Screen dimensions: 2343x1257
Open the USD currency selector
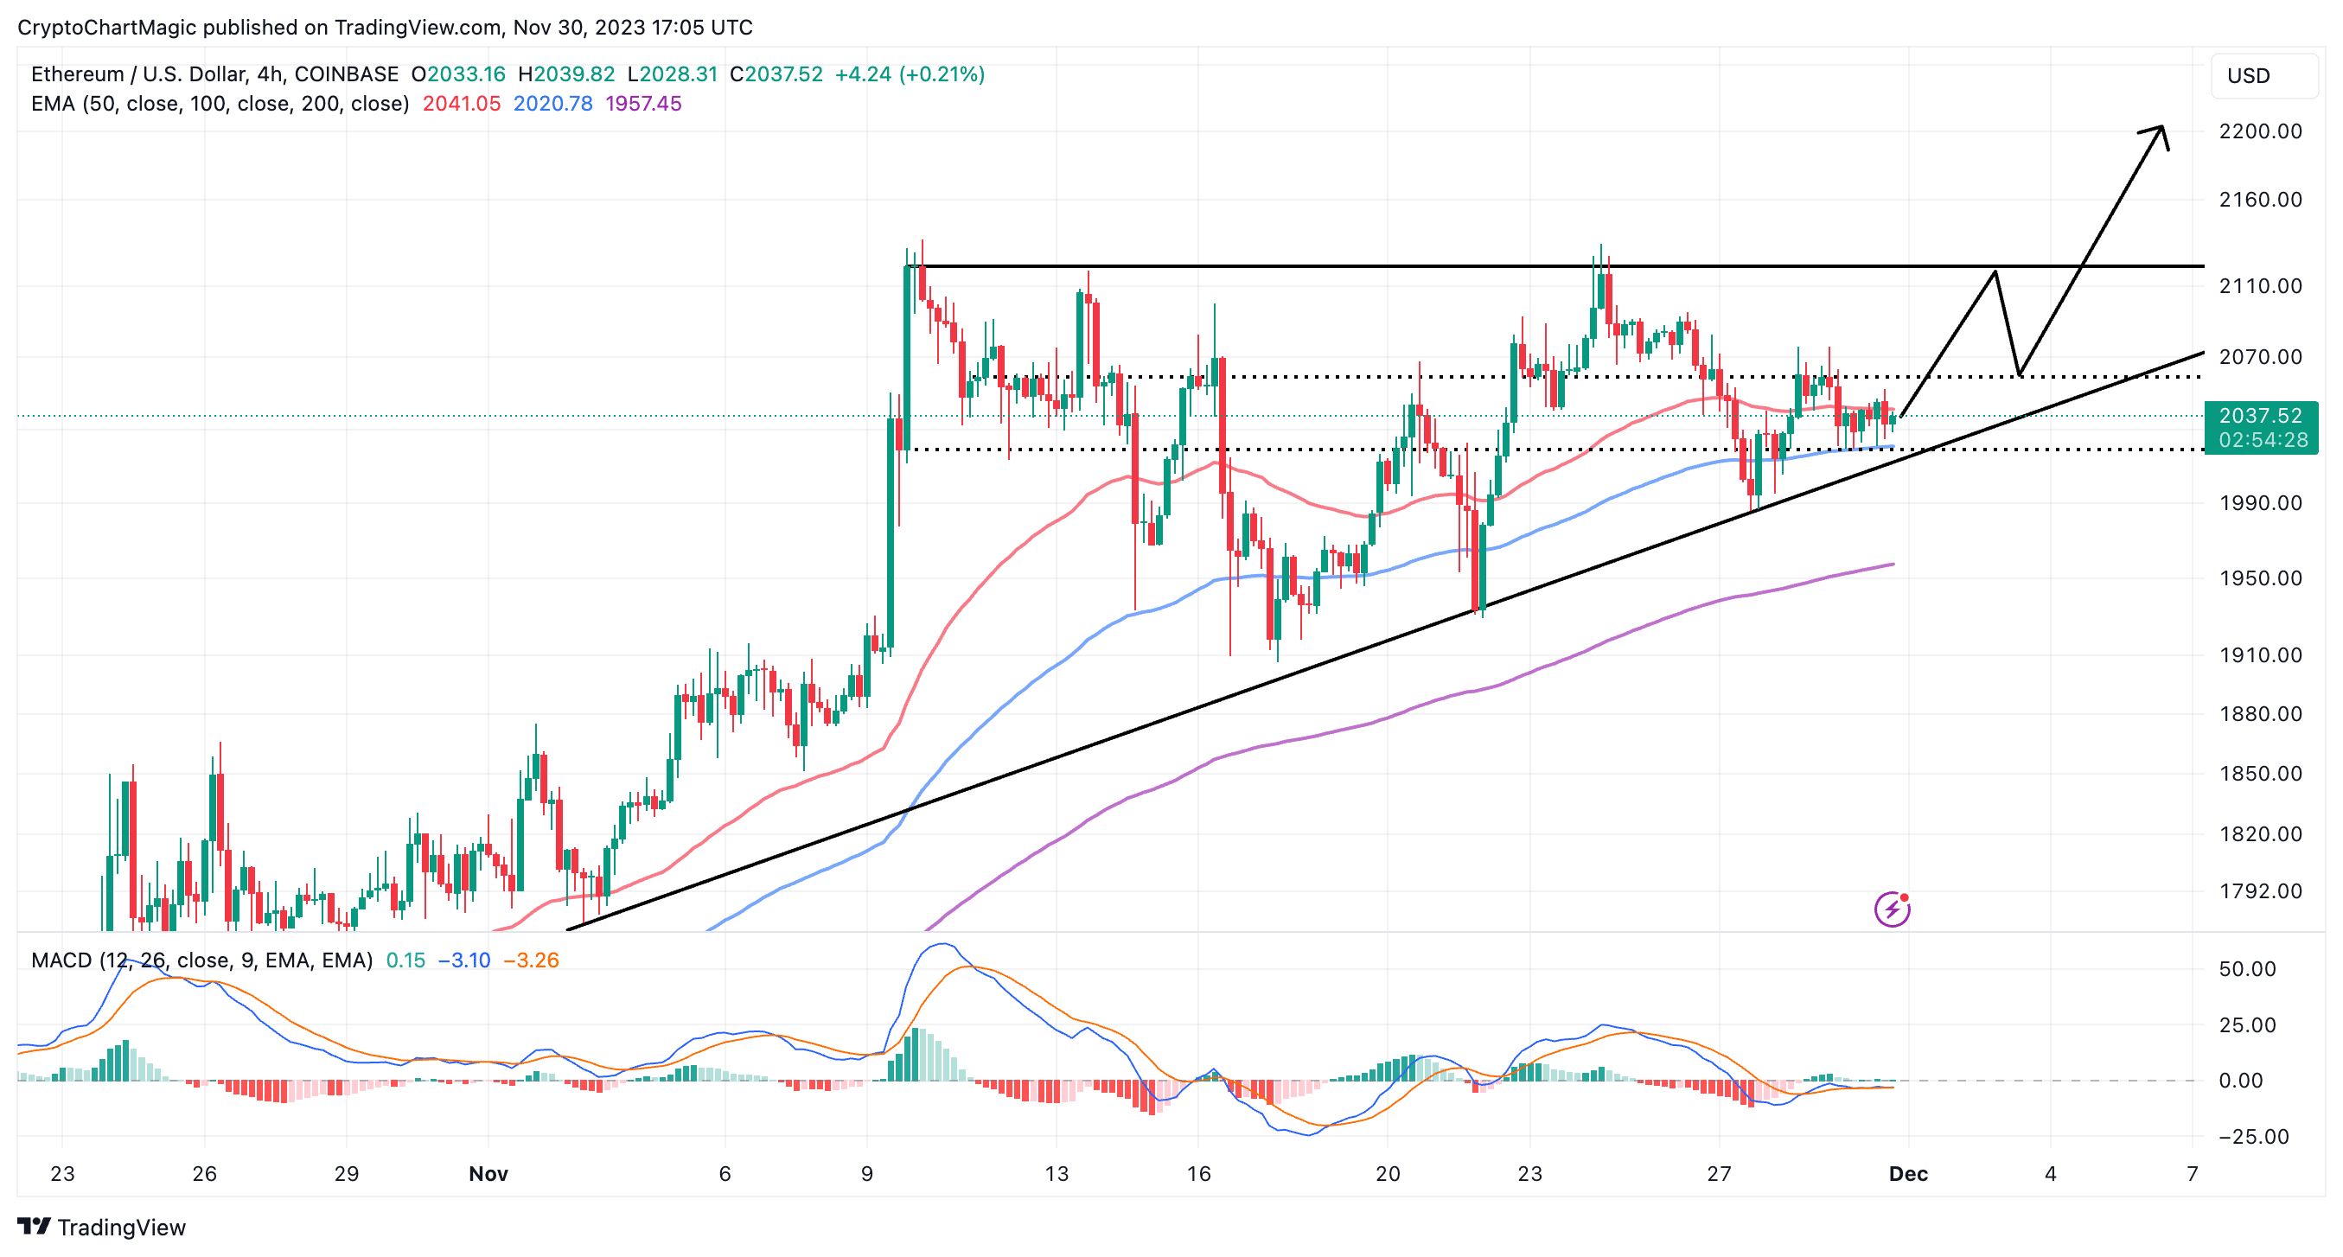(x=2263, y=75)
